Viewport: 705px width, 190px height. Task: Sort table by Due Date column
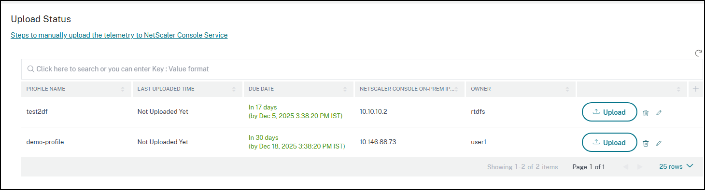(x=345, y=89)
